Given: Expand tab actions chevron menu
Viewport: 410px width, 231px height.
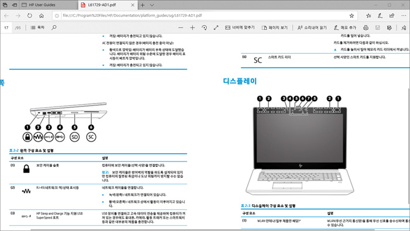Looking at the screenshot, I should pyautogui.click(x=152, y=5).
